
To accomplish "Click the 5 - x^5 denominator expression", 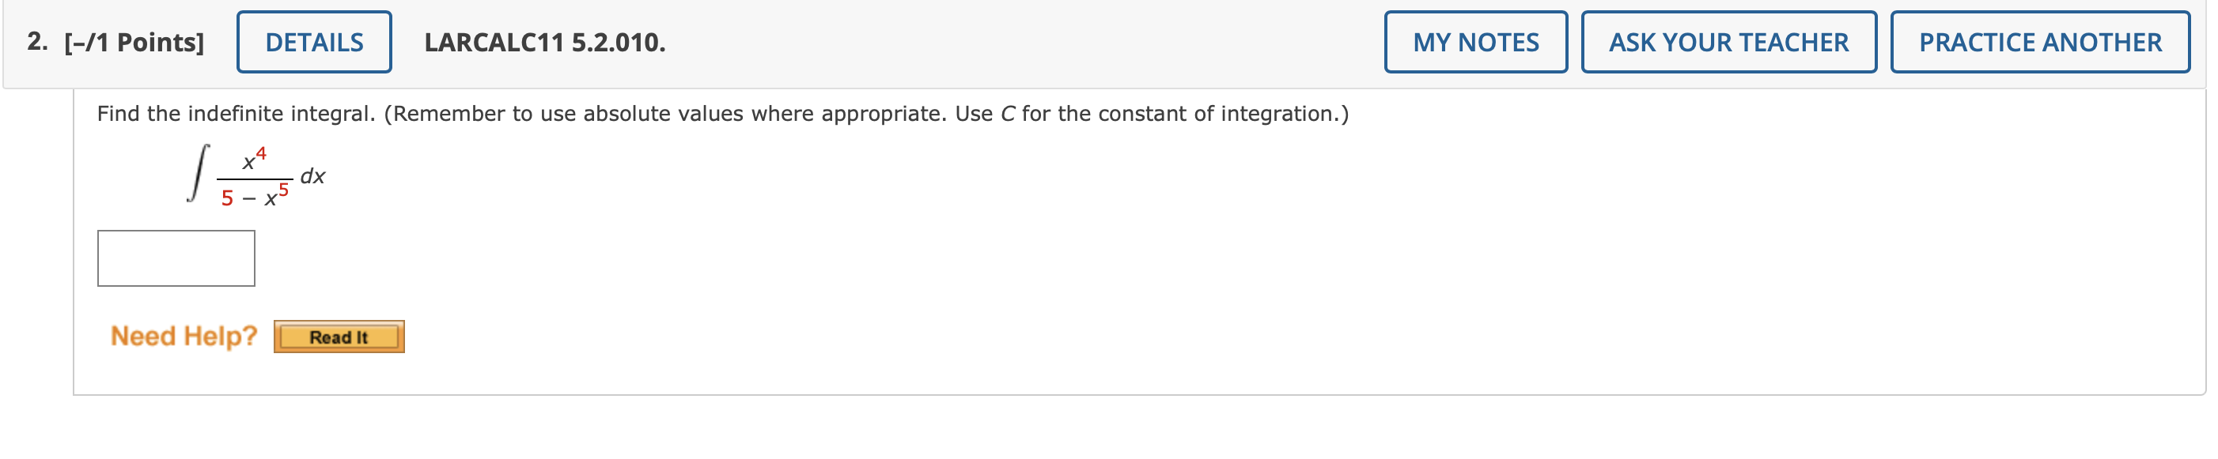I will [254, 196].
